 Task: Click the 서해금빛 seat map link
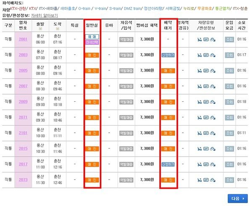[x=173, y=8]
